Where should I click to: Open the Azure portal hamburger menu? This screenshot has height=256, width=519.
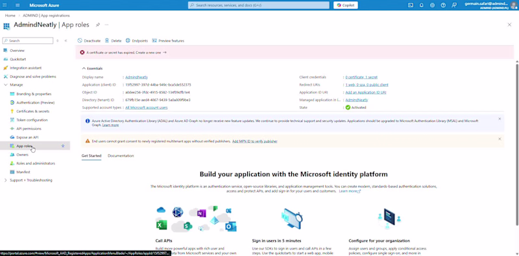click(x=18, y=5)
